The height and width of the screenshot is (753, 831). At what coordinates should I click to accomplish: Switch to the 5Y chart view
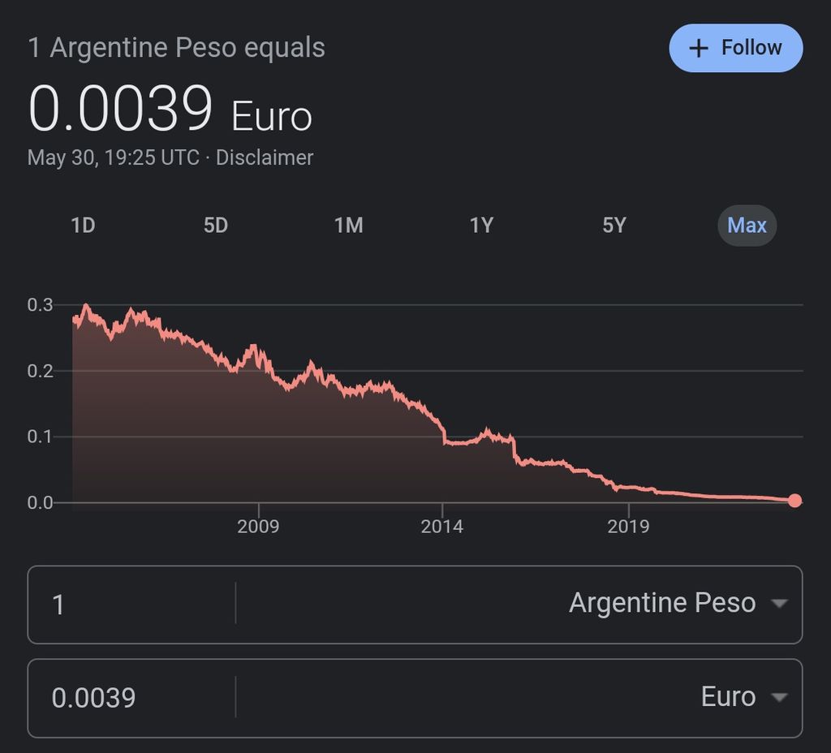point(614,225)
